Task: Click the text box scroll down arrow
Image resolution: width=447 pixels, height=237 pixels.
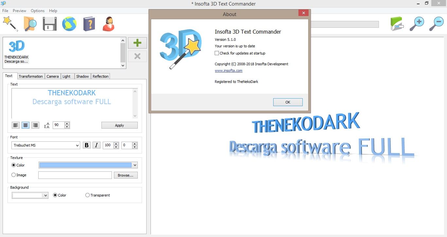Action: [x=135, y=116]
